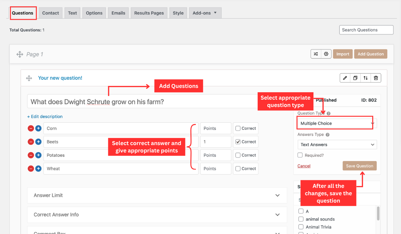Click the Beets points field showing 1
Screen dimensions: 401x234
point(216,142)
